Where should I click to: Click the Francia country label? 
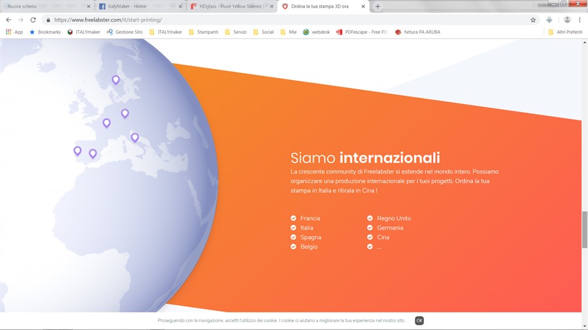pos(310,218)
